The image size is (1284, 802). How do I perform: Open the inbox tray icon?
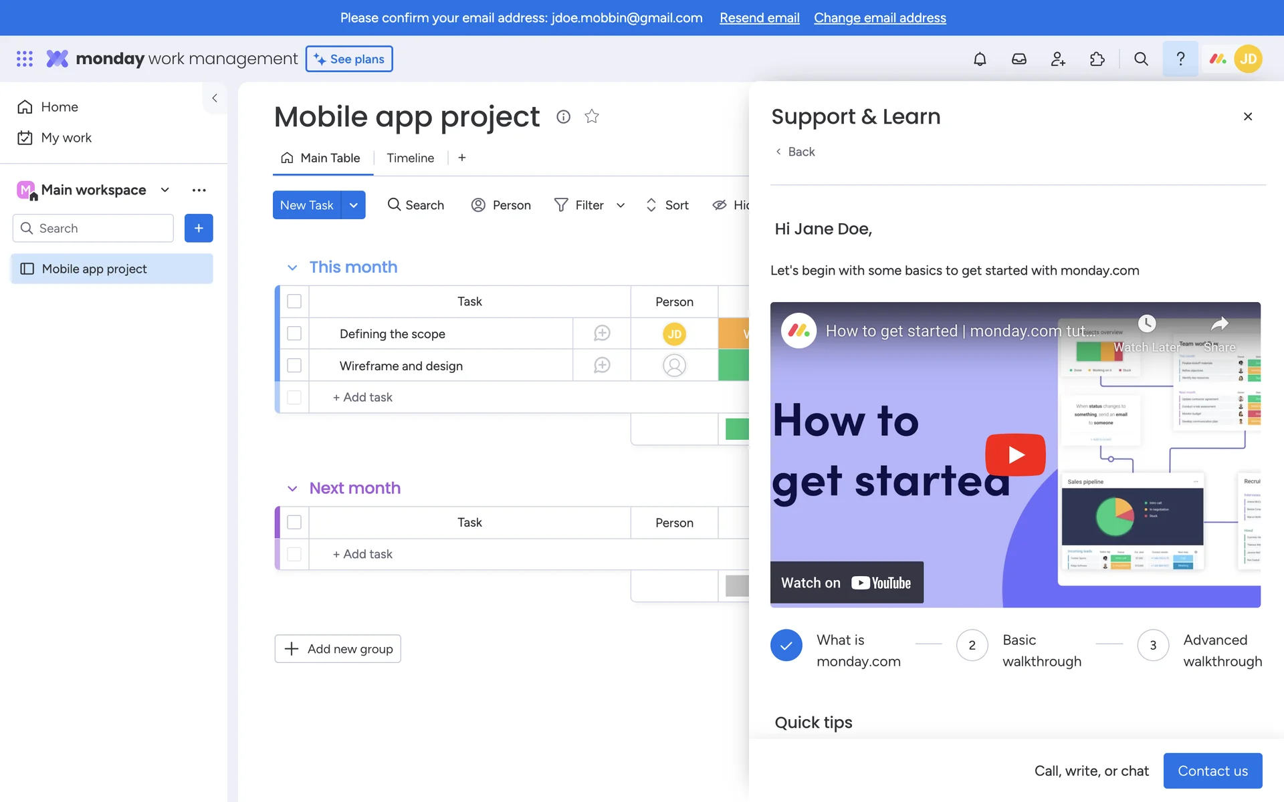[1019, 59]
